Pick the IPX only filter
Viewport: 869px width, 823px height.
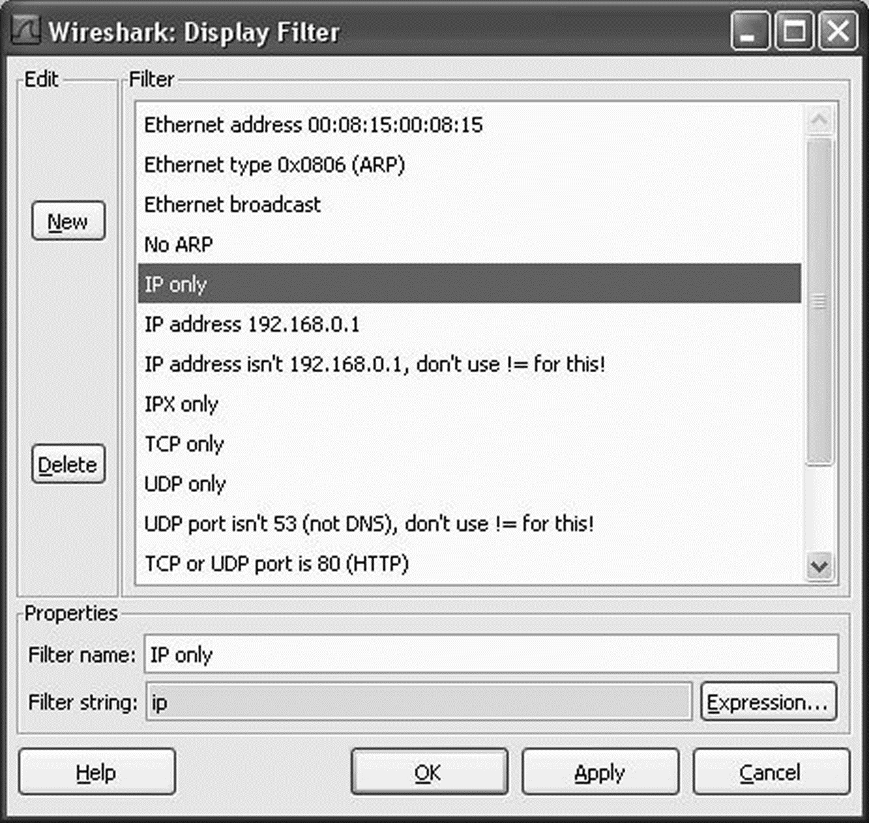coord(469,403)
